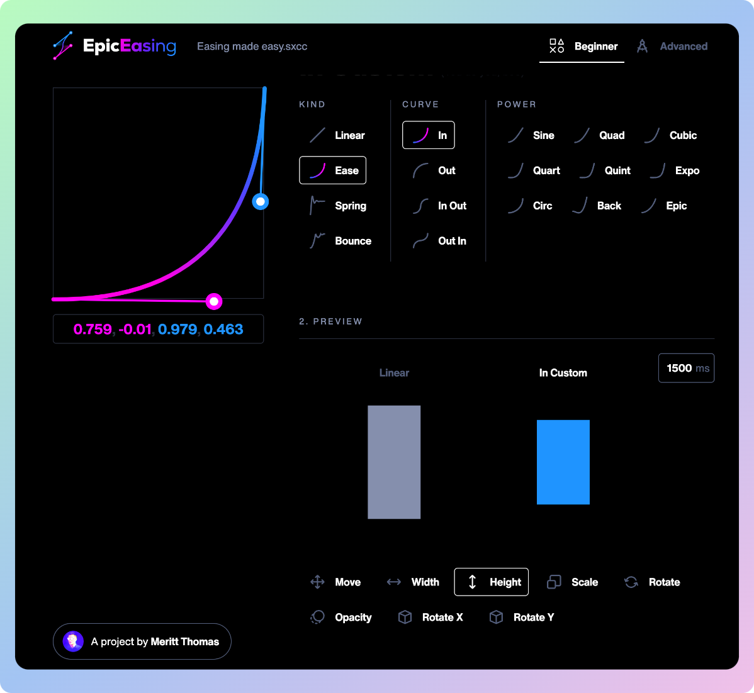This screenshot has width=754, height=693.
Task: Select the In Out curve option
Action: tap(440, 206)
